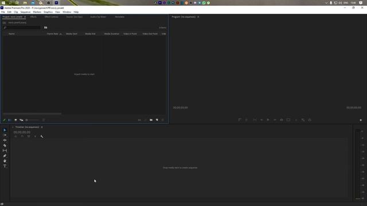This screenshot has height=206, width=367.
Task: Step back one frame in Program monitor
Action: point(261,120)
